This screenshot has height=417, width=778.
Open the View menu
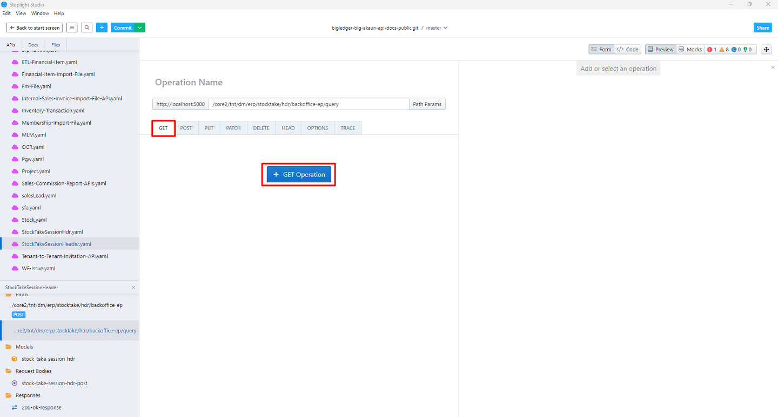(21, 13)
